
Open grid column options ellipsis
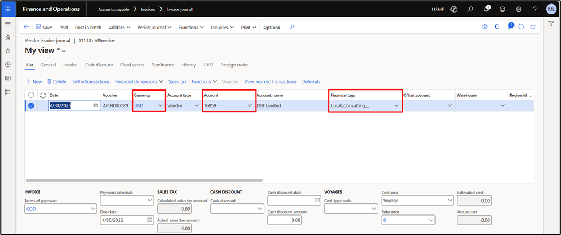[x=530, y=95]
